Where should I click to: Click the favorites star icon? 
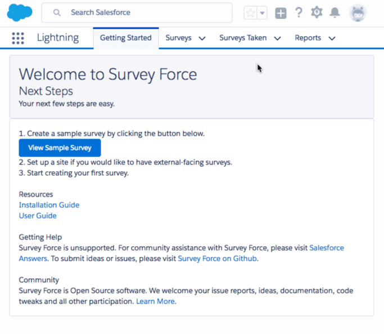click(250, 13)
